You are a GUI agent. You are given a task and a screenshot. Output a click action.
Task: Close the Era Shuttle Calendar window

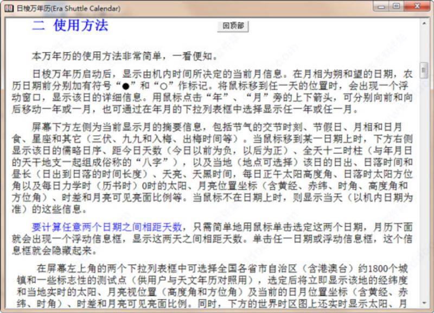pos(417,7)
